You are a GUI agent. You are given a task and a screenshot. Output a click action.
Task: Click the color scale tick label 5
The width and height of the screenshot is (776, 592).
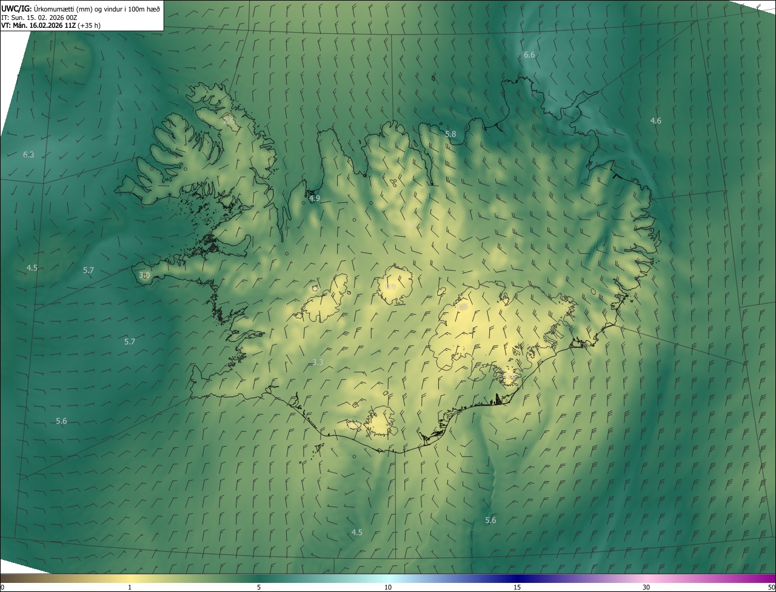tap(259, 588)
